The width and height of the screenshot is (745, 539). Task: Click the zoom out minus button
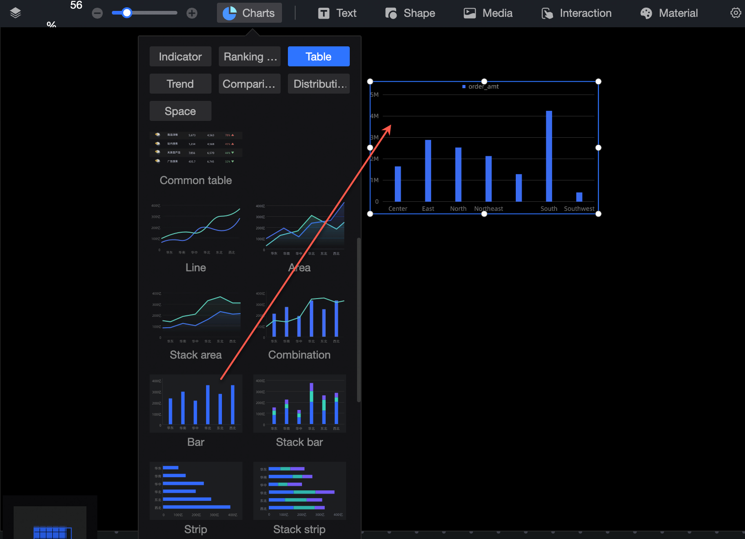(97, 13)
